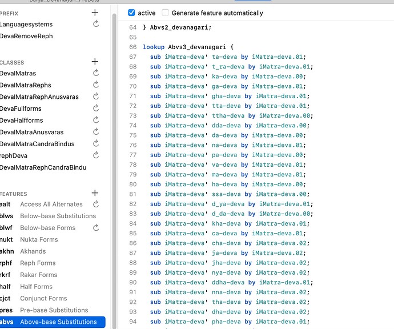Add a new feature with the plus icon
The width and height of the screenshot is (394, 329).
pos(95,194)
